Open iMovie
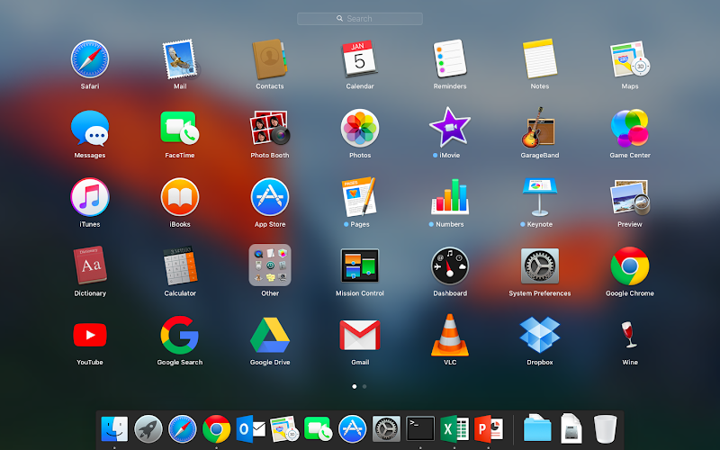The image size is (720, 450). coord(449,127)
